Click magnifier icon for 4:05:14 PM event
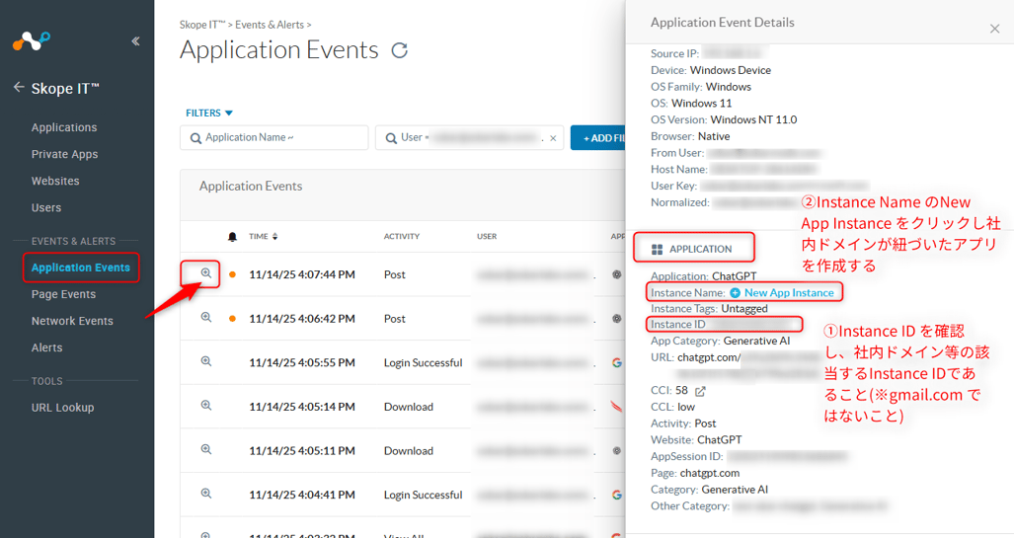Screen dimensions: 1014x538 [206, 406]
